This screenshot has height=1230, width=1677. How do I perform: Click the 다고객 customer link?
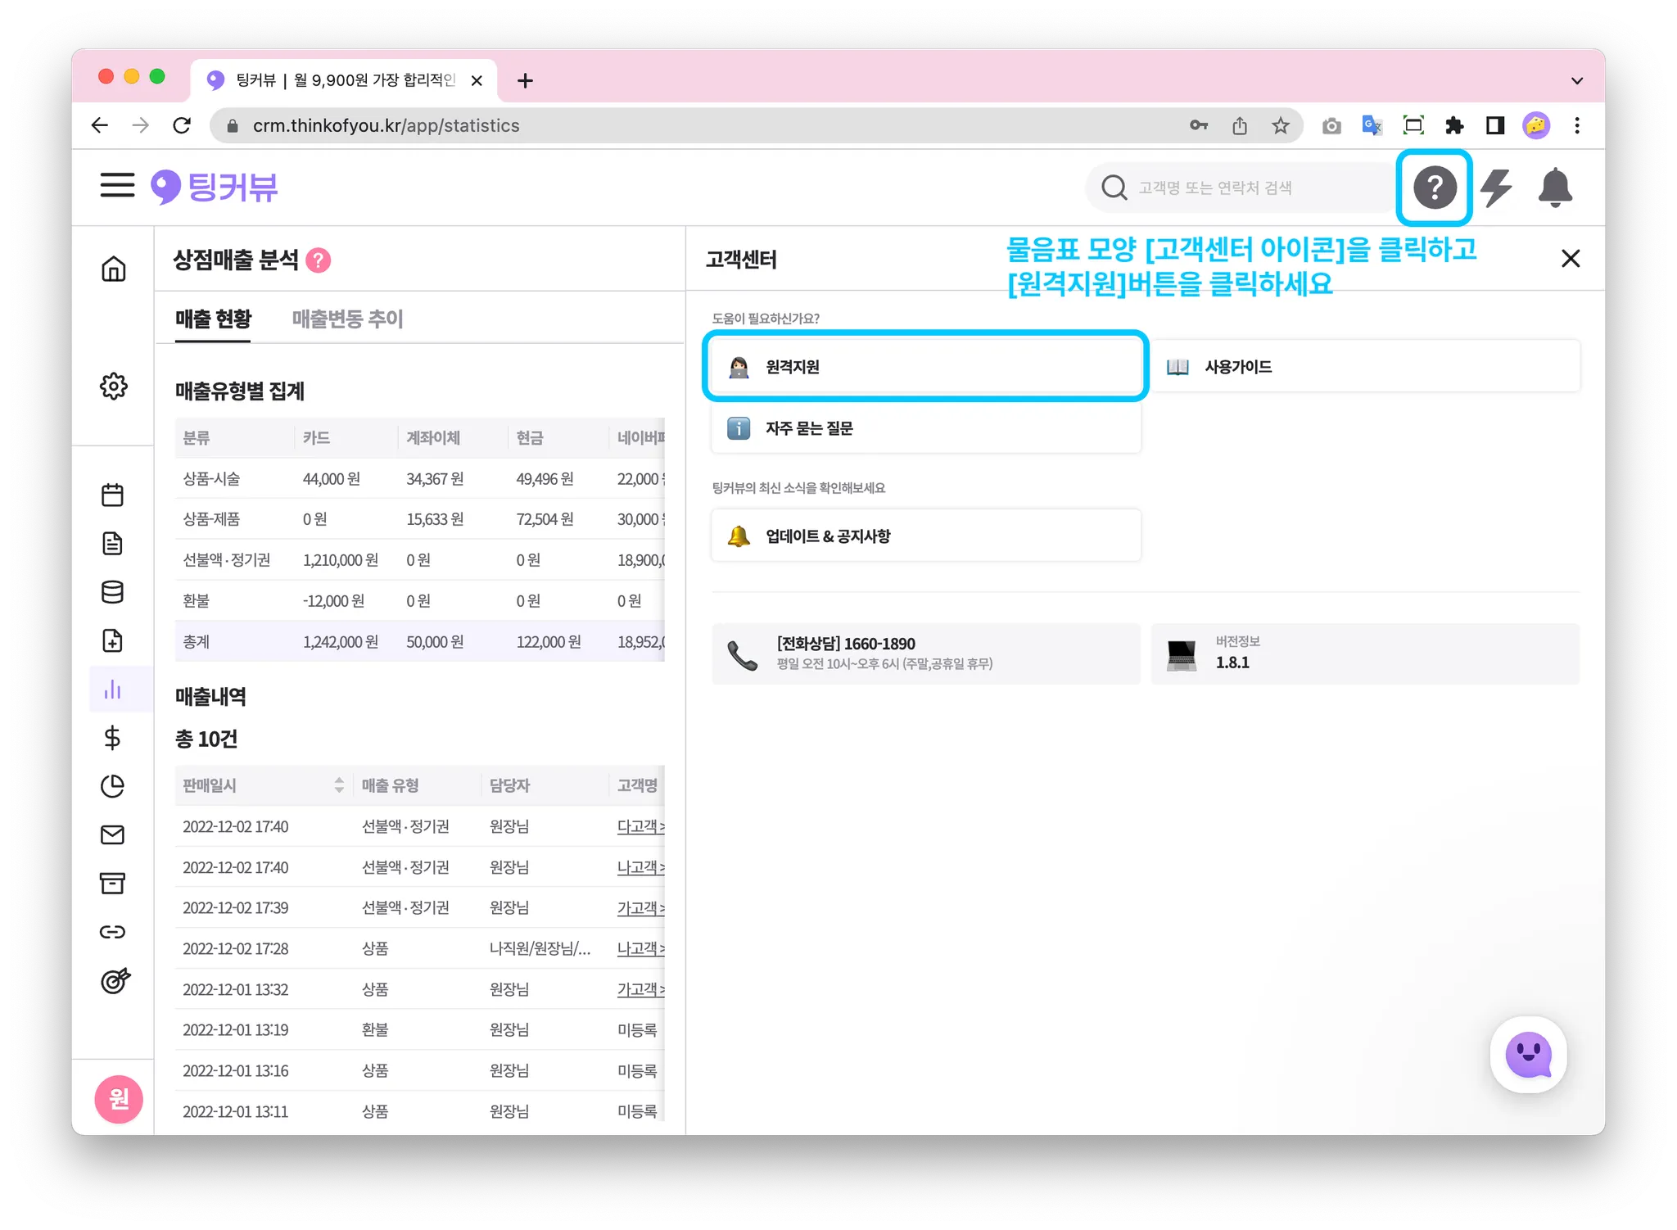[639, 826]
